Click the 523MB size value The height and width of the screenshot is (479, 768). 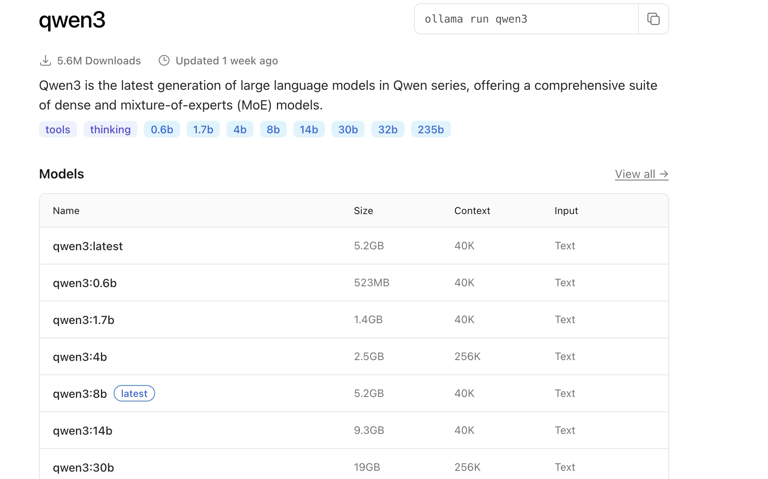pyautogui.click(x=372, y=283)
